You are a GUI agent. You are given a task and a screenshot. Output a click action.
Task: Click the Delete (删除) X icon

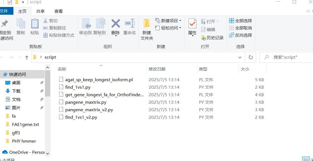[x=115, y=23]
